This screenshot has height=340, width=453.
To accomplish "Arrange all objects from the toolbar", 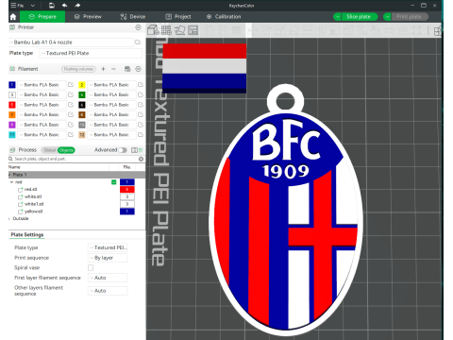I will (193, 30).
